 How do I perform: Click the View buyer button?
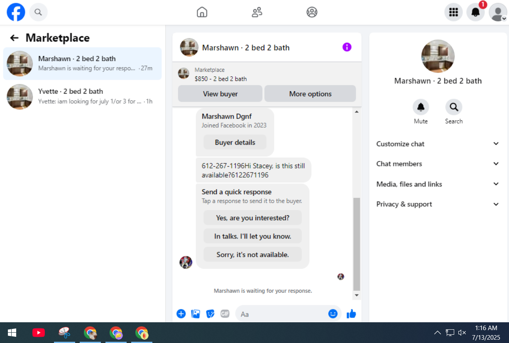[x=220, y=94]
